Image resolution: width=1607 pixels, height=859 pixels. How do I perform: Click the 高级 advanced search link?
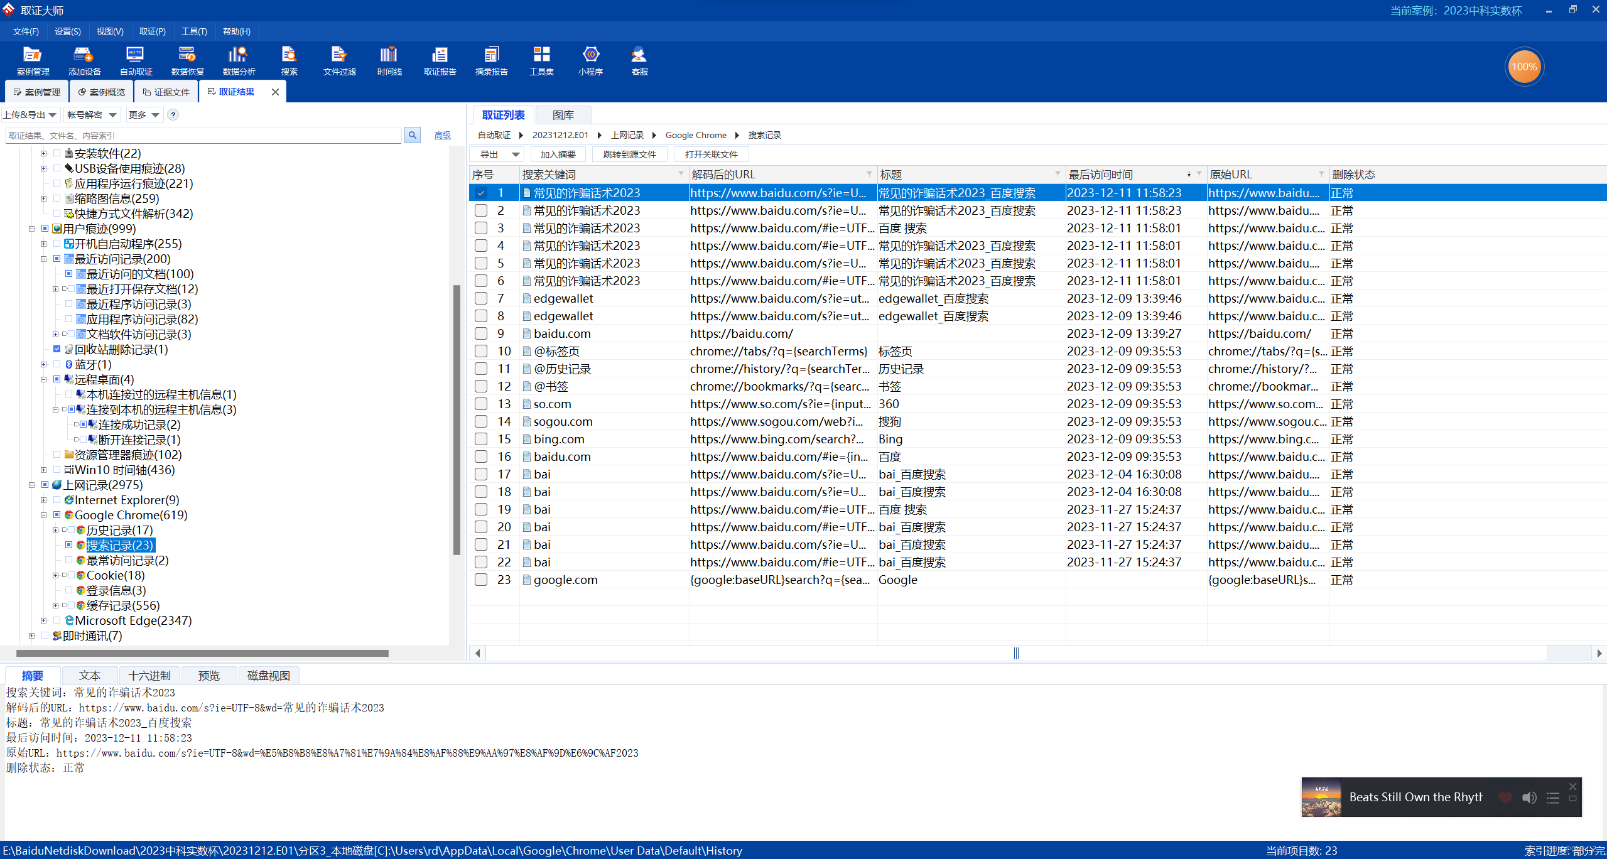442,135
